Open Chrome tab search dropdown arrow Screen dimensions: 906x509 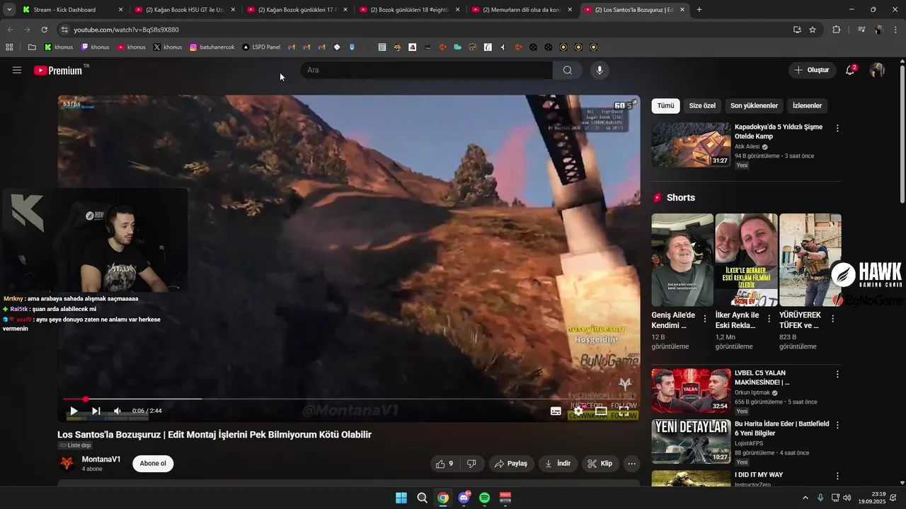tap(8, 10)
